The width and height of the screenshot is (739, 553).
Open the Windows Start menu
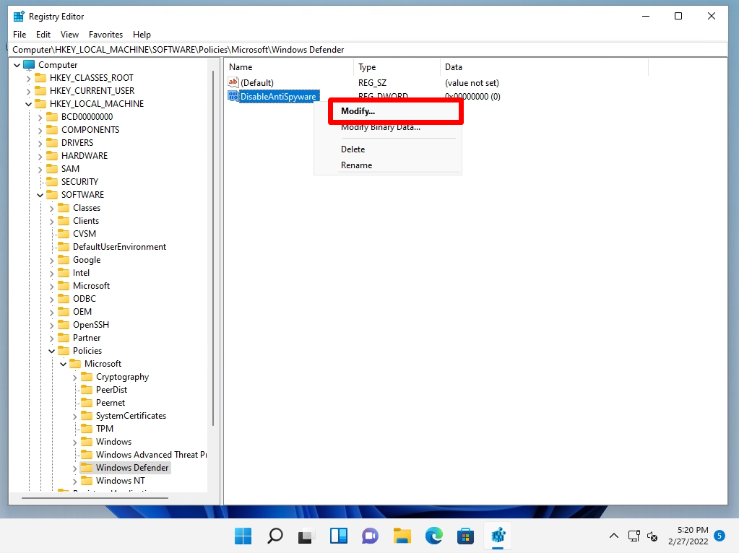coord(243,536)
